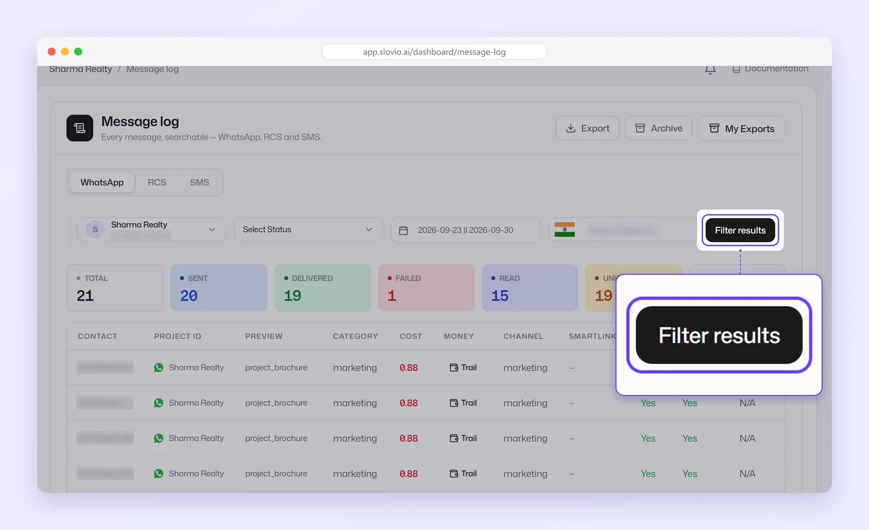
Task: Click the CHANNEL column header
Action: point(523,336)
